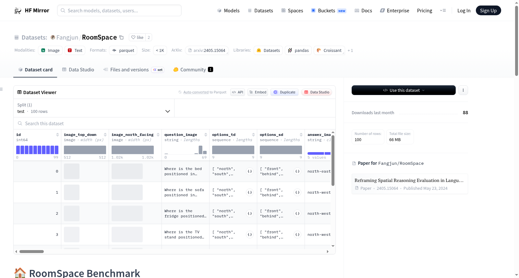Open the left sidebar toggle icon

click(x=1, y=89)
